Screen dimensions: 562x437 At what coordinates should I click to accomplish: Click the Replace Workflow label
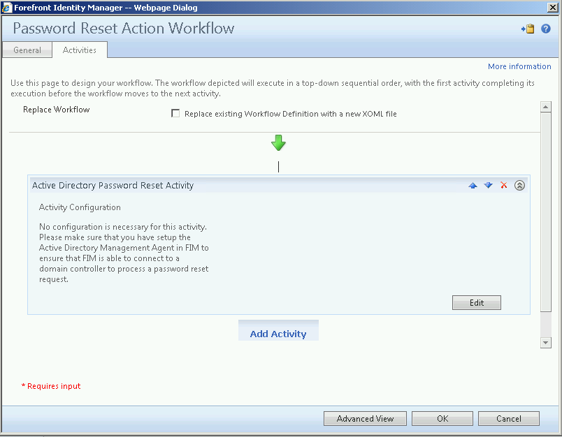(57, 110)
